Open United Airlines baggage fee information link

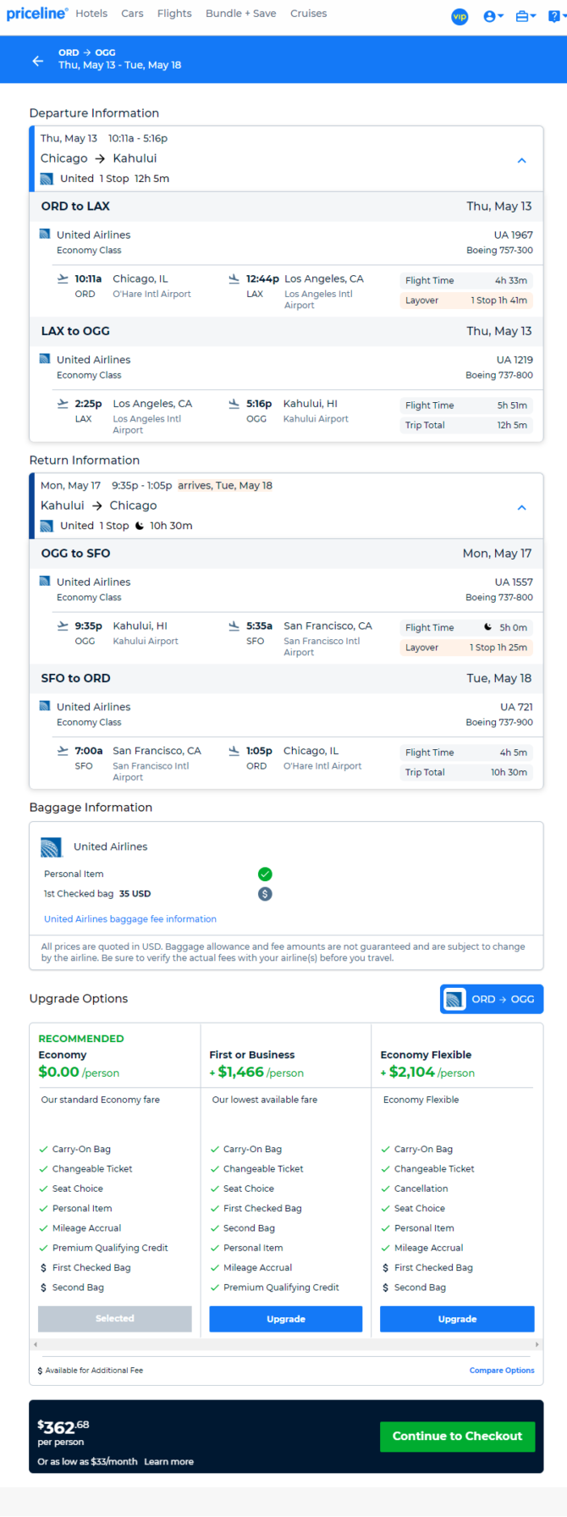click(130, 919)
